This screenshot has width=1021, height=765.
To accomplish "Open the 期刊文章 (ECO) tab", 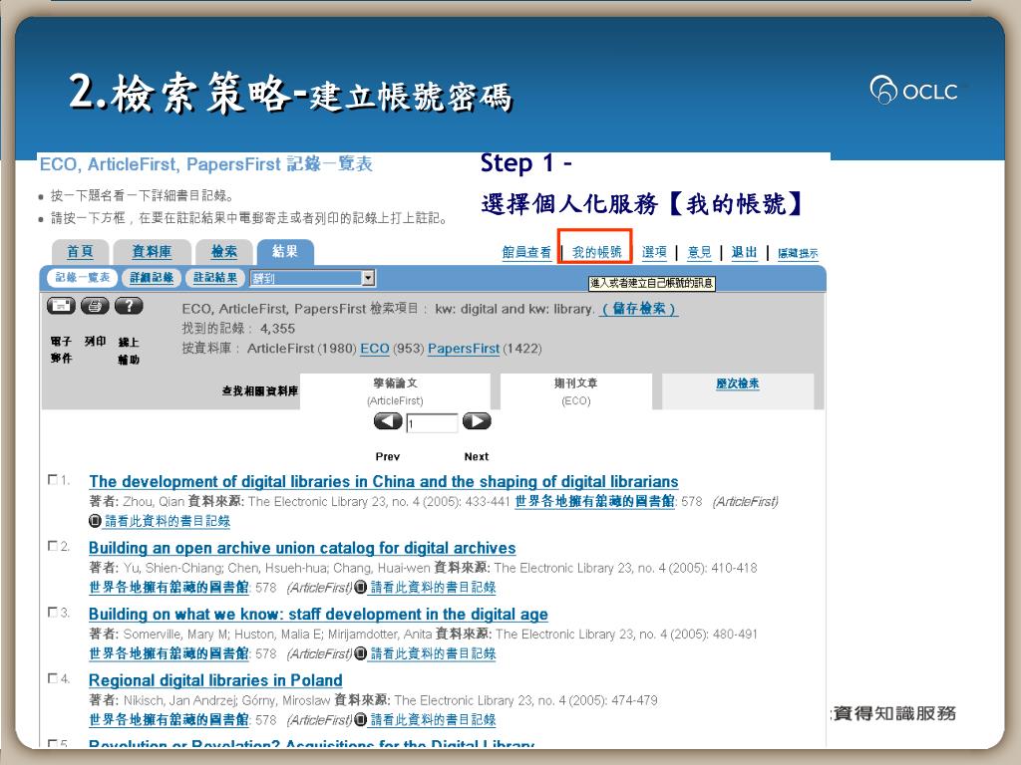I will coord(576,391).
